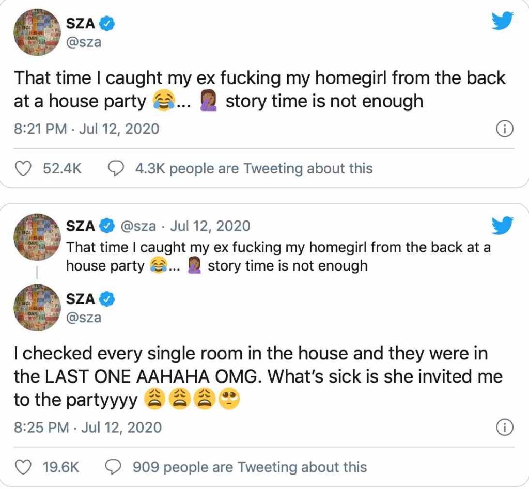Open info icon beside 8:25 PM timestamp
529x490 pixels.
pyautogui.click(x=504, y=428)
